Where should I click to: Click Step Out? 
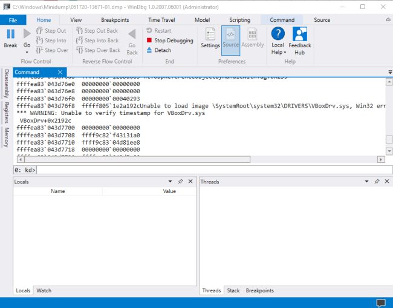click(x=51, y=31)
